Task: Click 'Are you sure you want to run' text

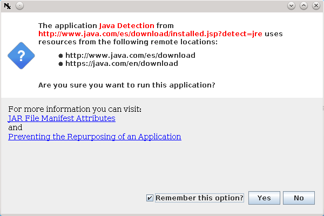Action: 127,85
